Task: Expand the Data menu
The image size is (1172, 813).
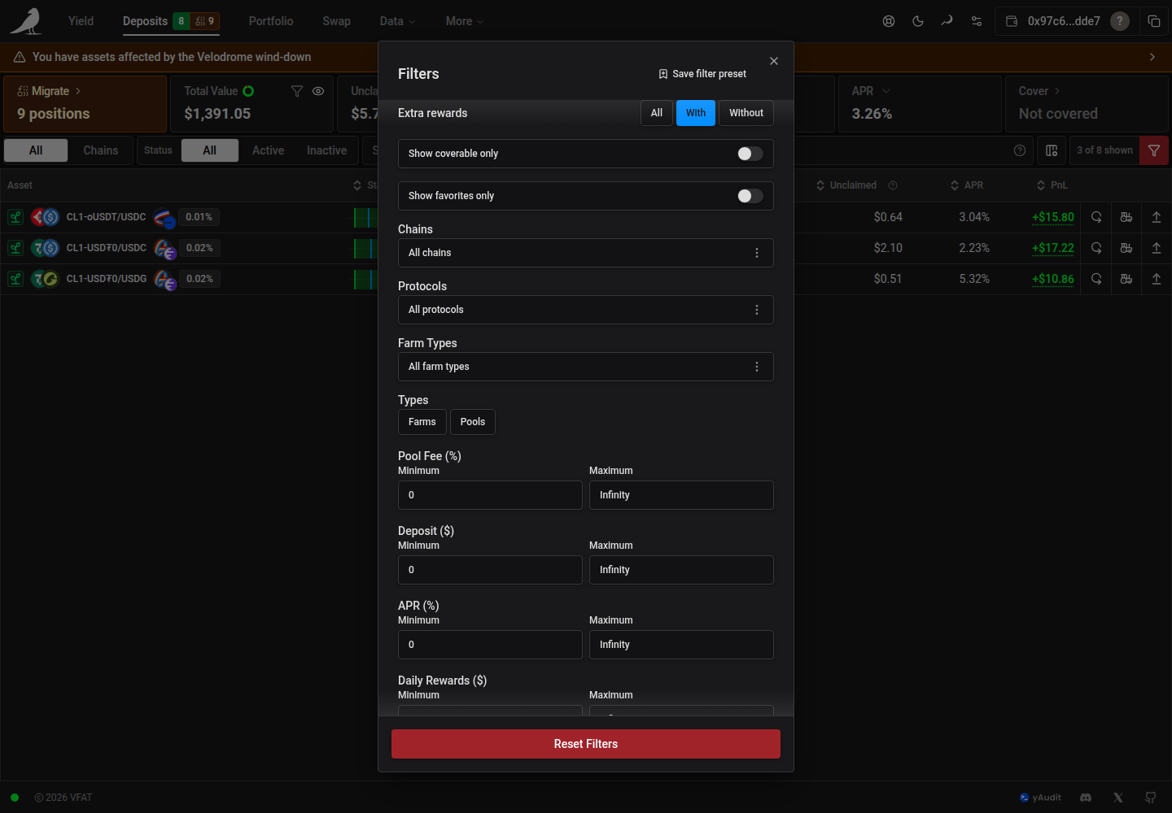Action: (397, 21)
